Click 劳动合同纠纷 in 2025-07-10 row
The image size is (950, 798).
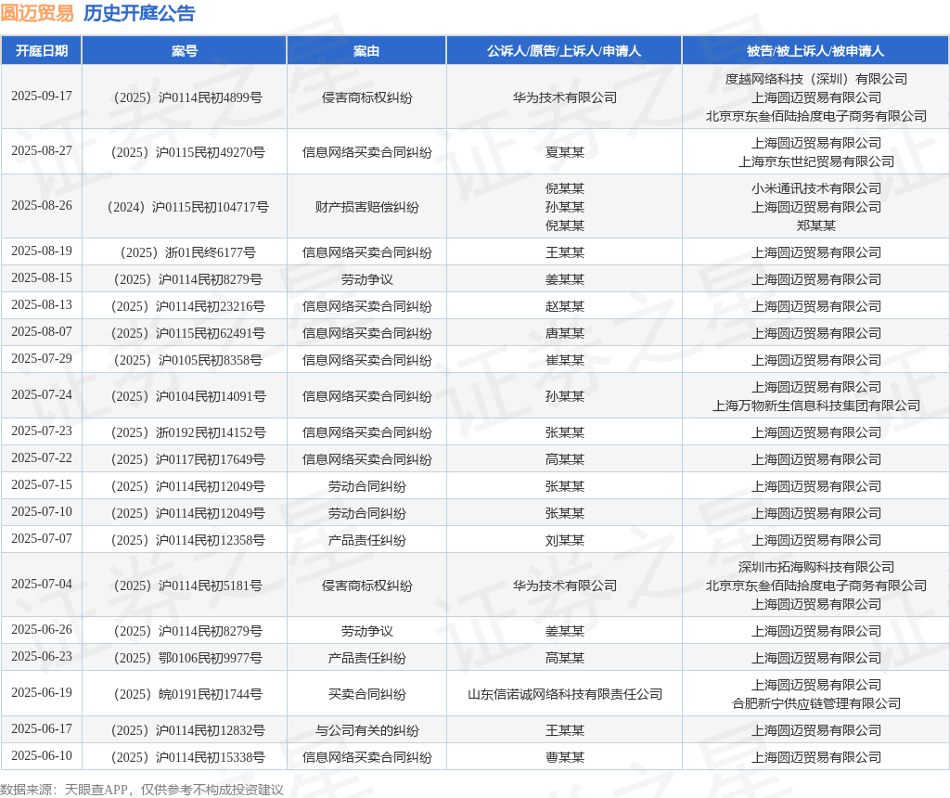click(x=367, y=514)
